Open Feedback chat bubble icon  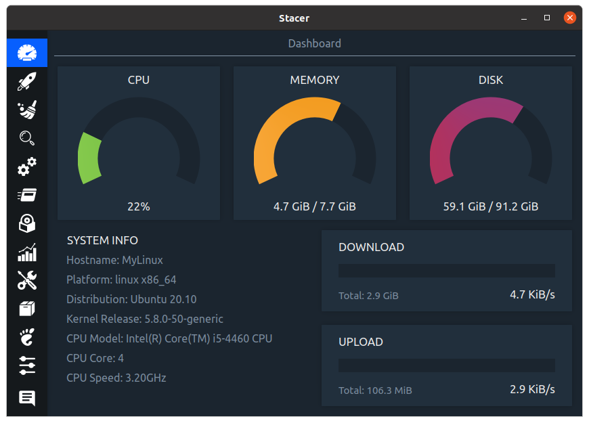tap(27, 398)
